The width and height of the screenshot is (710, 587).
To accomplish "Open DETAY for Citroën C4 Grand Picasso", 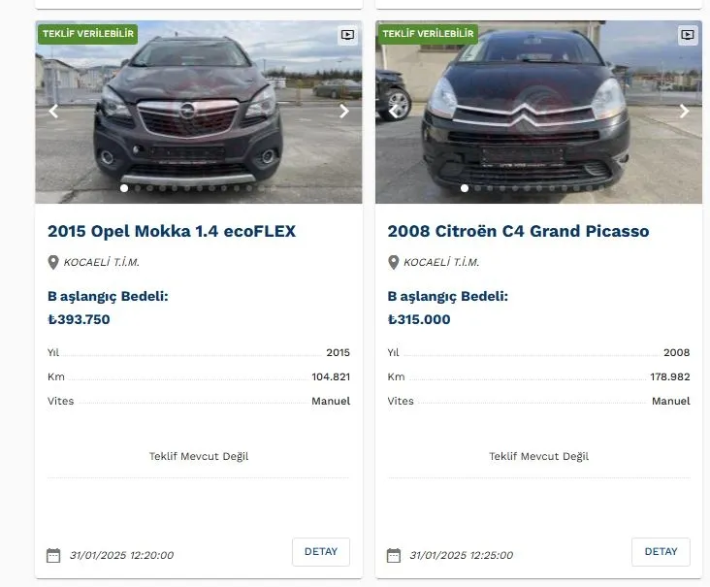I will click(661, 552).
